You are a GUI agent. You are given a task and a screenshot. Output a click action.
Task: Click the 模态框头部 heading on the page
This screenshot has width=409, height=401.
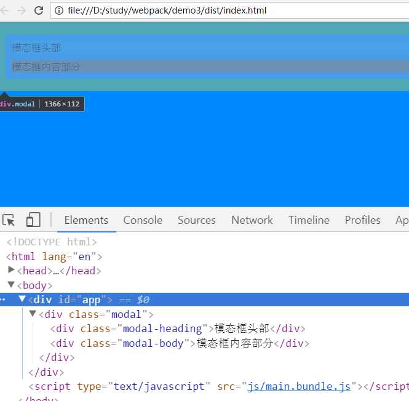tap(36, 48)
